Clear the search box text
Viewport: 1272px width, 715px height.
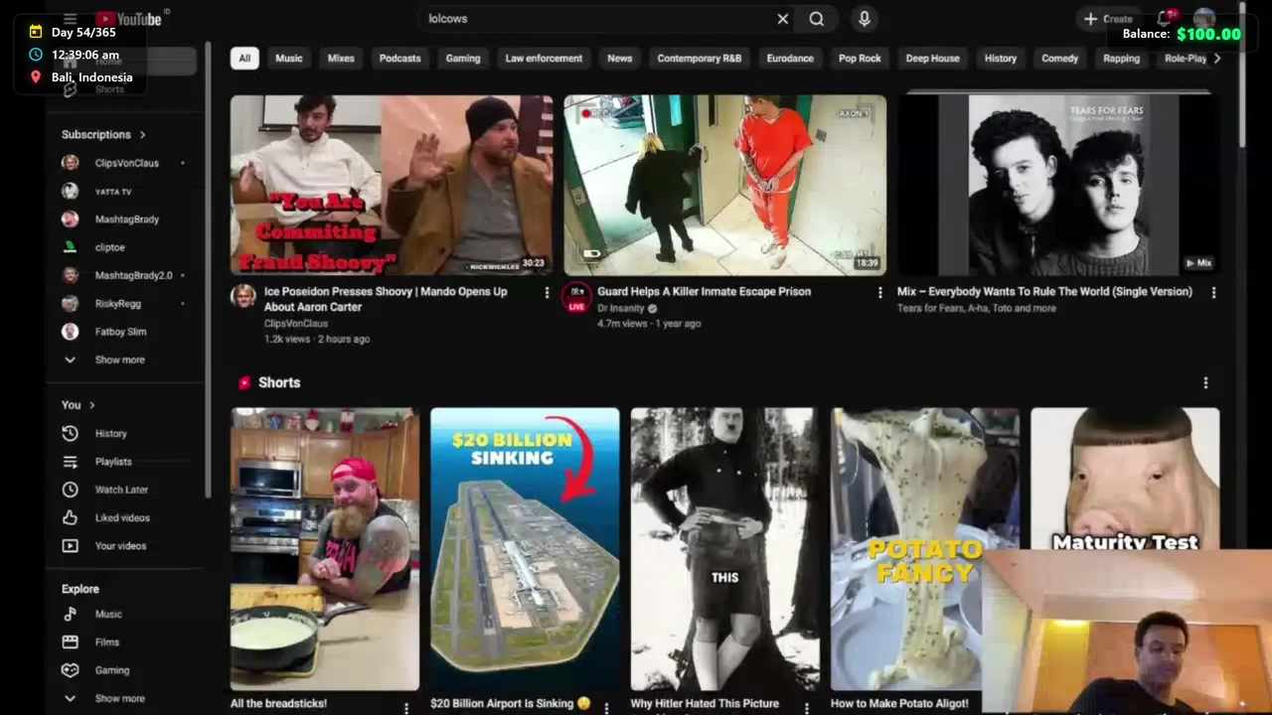point(782,19)
